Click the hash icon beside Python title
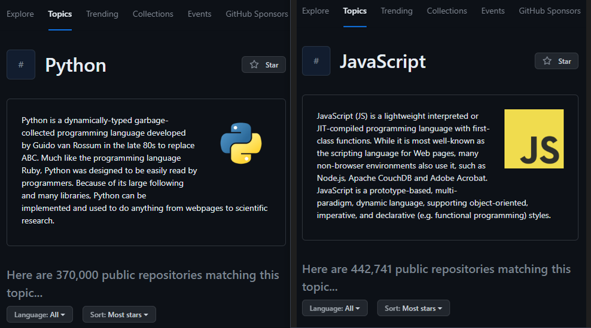The image size is (591, 328). (x=21, y=65)
